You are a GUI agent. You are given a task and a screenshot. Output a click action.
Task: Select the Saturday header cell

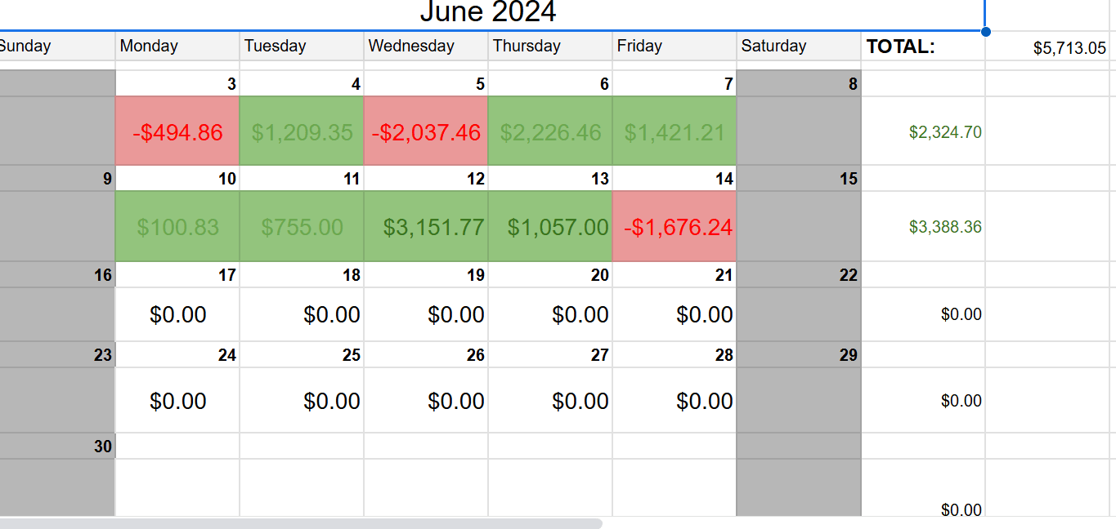[x=799, y=47]
